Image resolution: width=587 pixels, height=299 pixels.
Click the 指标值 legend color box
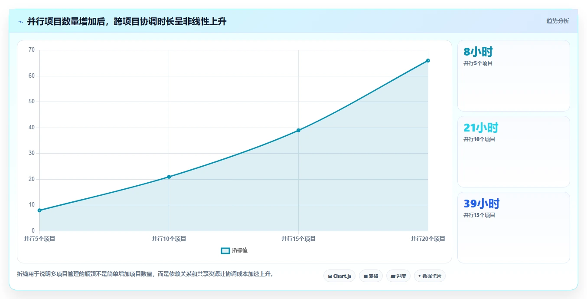point(225,251)
